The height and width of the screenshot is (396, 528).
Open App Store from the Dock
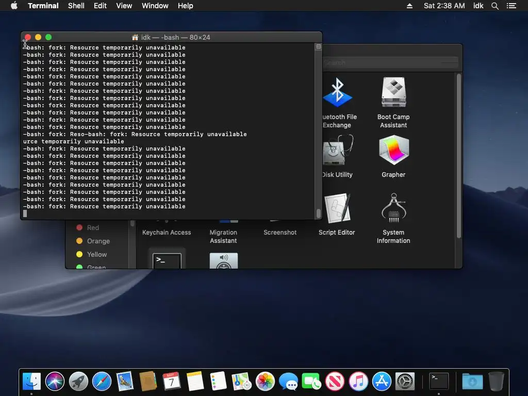tap(382, 382)
